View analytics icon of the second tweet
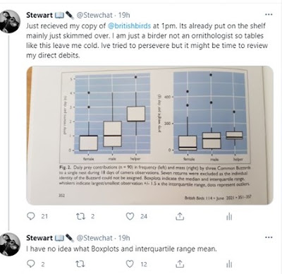Image resolution: width=282 pixels, height=274 pixels. (229, 264)
